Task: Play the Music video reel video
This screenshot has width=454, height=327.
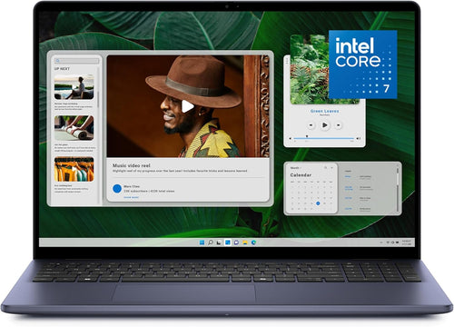Action: (188, 106)
